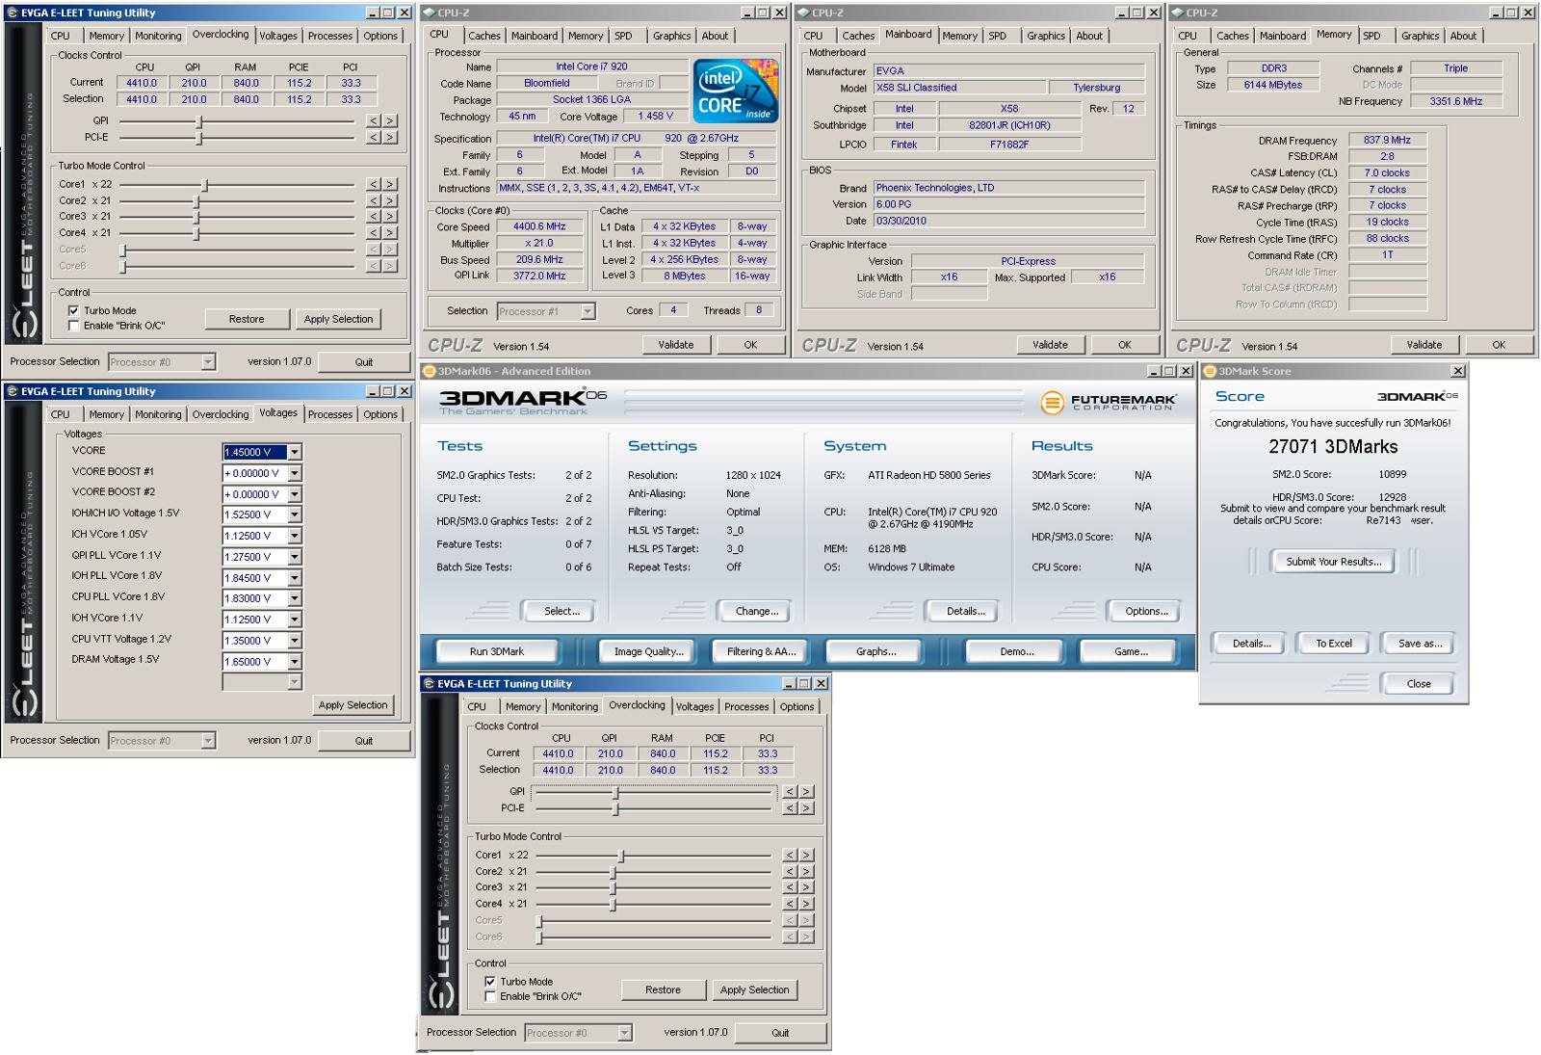Click the 3DMark06 Advanced Edition title bar icon

(x=430, y=371)
